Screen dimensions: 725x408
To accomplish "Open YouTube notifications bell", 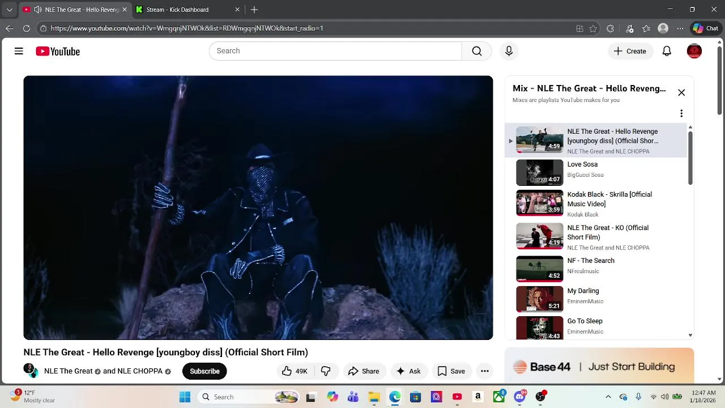I will (x=667, y=51).
